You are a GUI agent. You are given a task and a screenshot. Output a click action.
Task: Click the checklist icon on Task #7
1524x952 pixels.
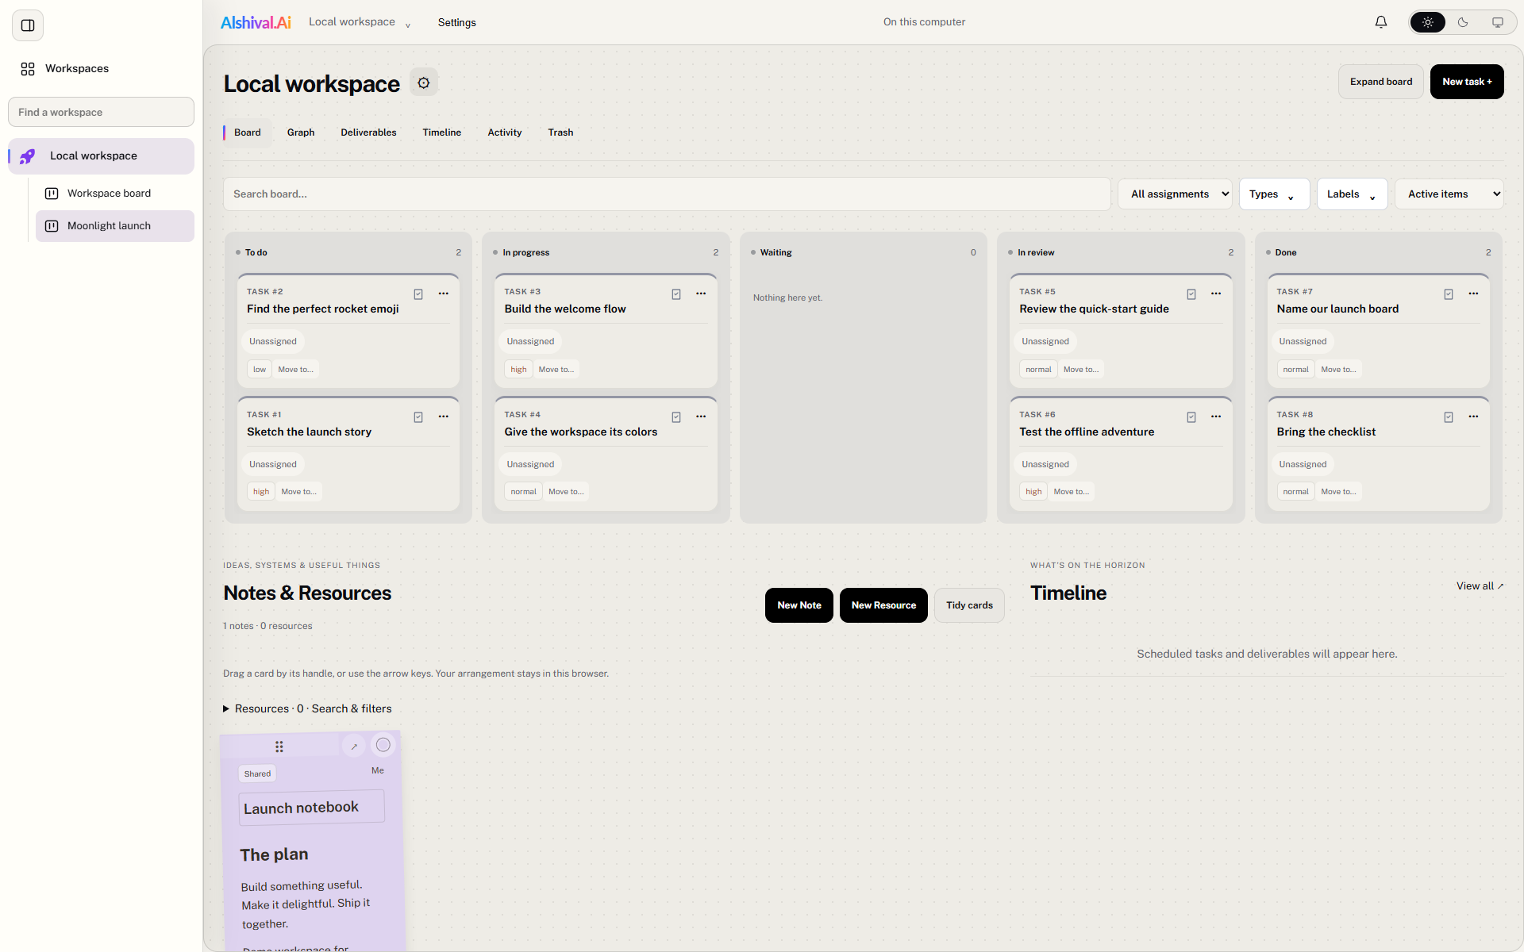(x=1449, y=294)
